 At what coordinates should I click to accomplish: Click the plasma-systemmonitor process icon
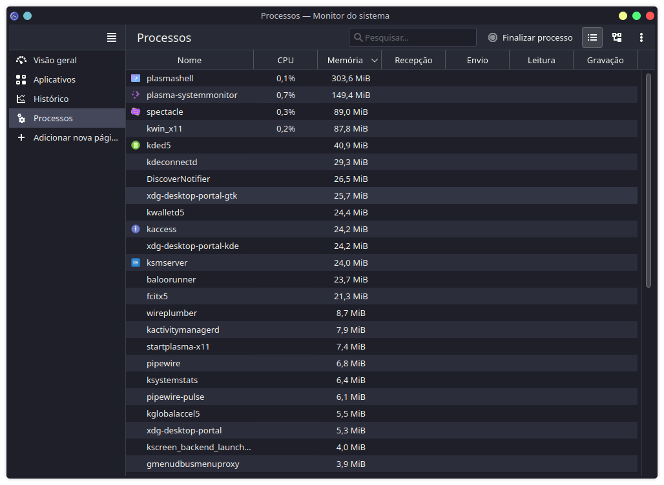point(136,95)
